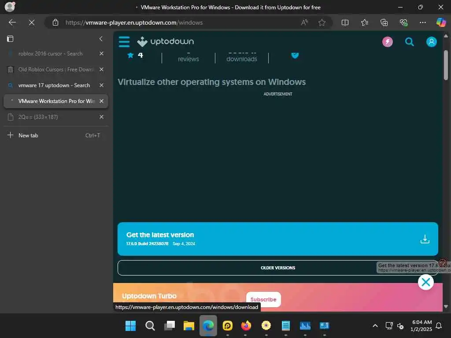Go back with the browser back arrow

(x=12, y=22)
